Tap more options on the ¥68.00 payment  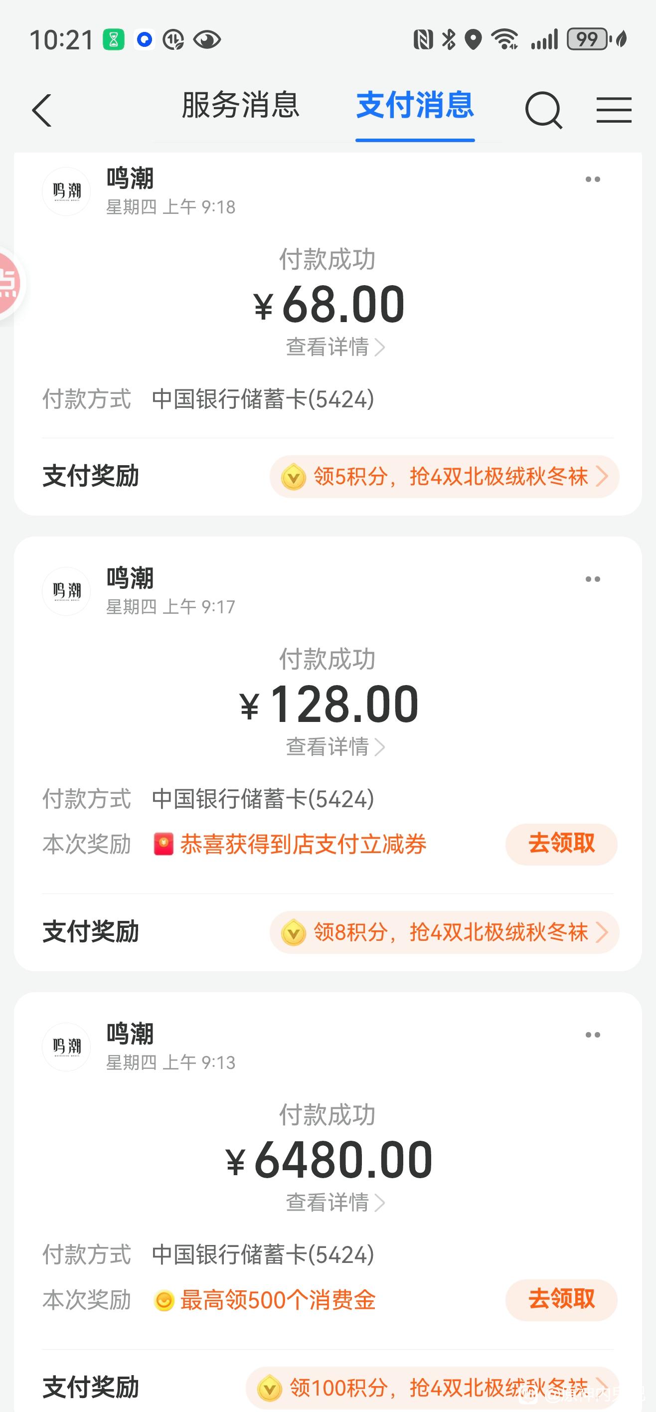[x=592, y=179]
